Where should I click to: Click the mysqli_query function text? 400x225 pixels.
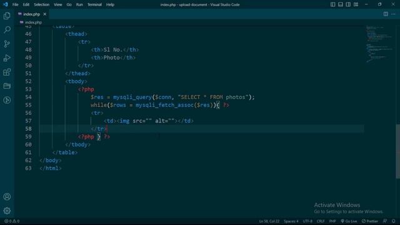132,97
